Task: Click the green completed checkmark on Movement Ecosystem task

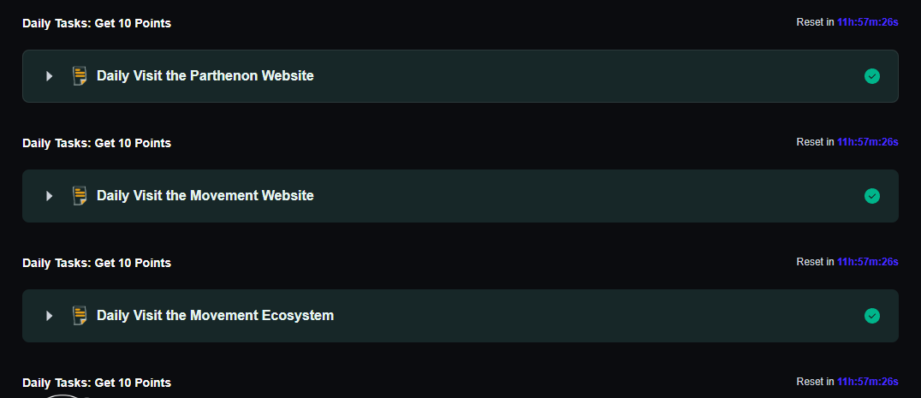Action: [x=872, y=316]
